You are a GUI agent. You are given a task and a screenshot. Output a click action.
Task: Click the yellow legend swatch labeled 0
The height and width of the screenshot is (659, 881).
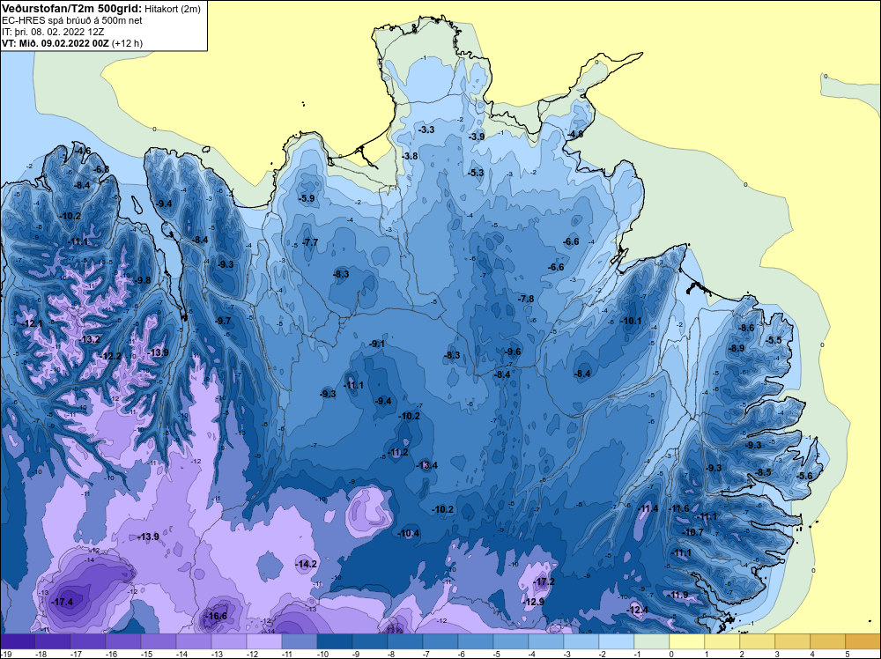687,641
